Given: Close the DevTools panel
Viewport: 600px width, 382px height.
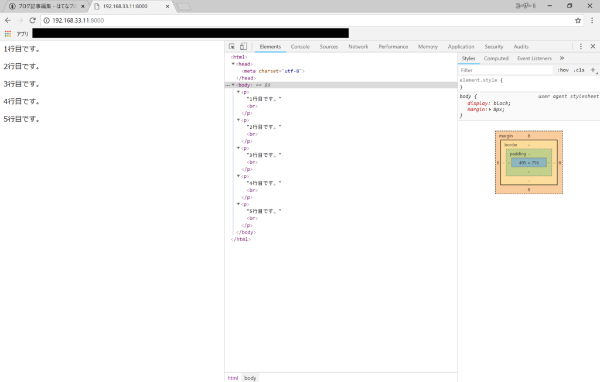Looking at the screenshot, I should pos(593,46).
